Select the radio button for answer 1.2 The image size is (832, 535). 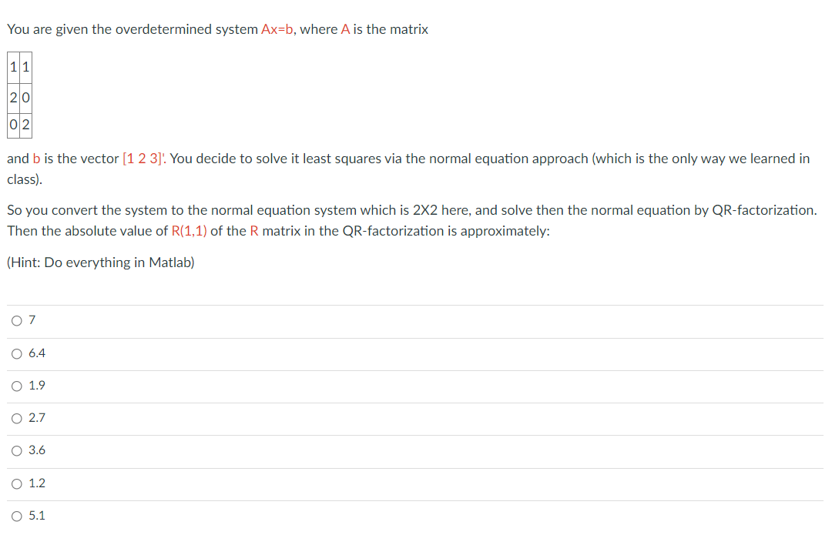pyautogui.click(x=16, y=483)
